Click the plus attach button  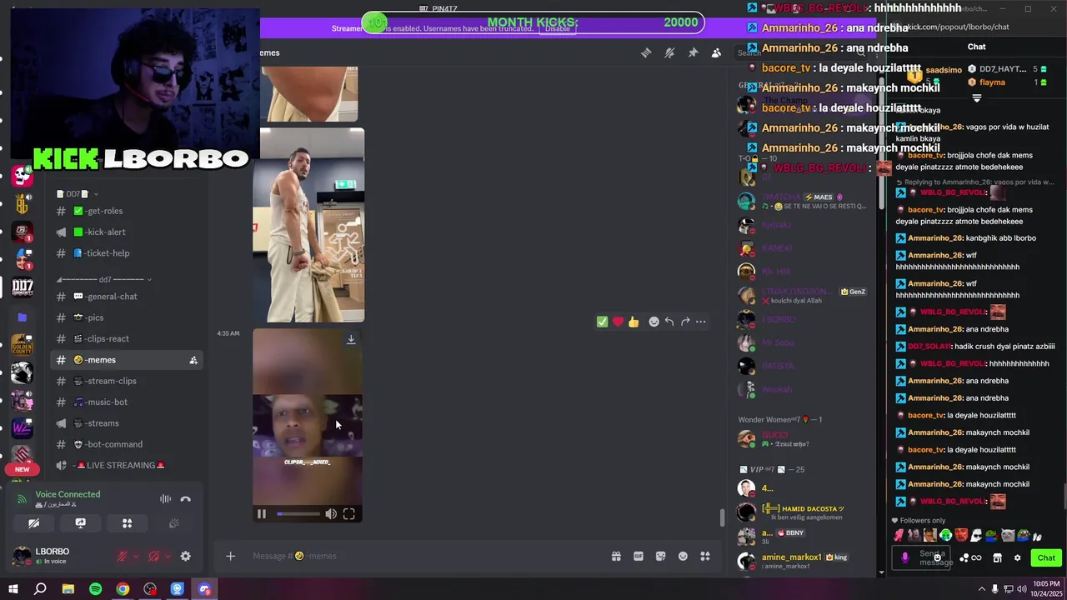click(x=231, y=556)
